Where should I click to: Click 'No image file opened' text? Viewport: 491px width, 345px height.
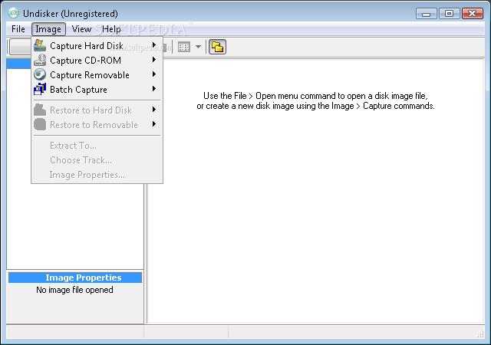tap(74, 290)
